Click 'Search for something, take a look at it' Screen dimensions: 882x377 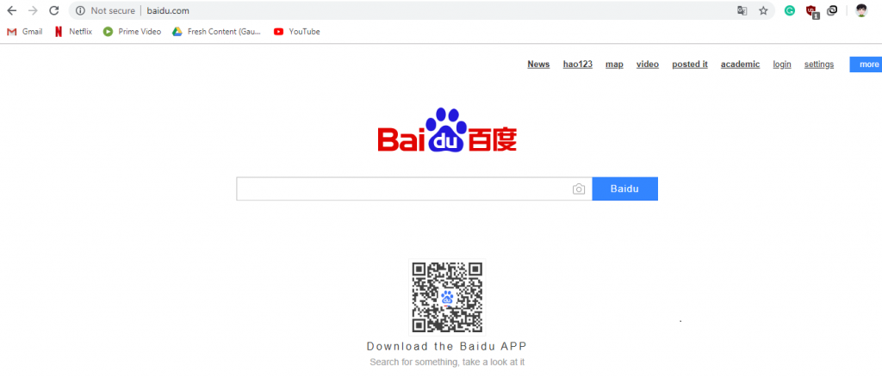(447, 362)
